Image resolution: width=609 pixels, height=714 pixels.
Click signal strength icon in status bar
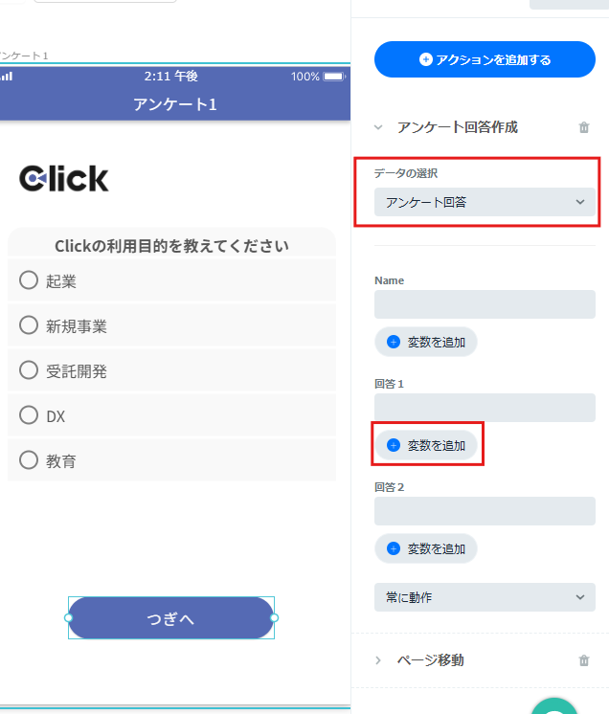click(7, 76)
